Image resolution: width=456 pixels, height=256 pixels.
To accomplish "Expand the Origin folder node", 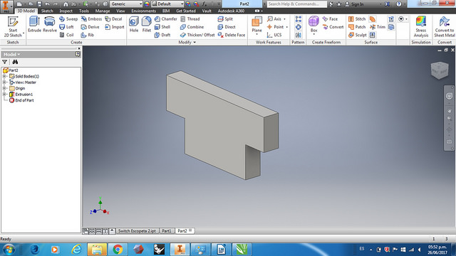I will [4, 88].
